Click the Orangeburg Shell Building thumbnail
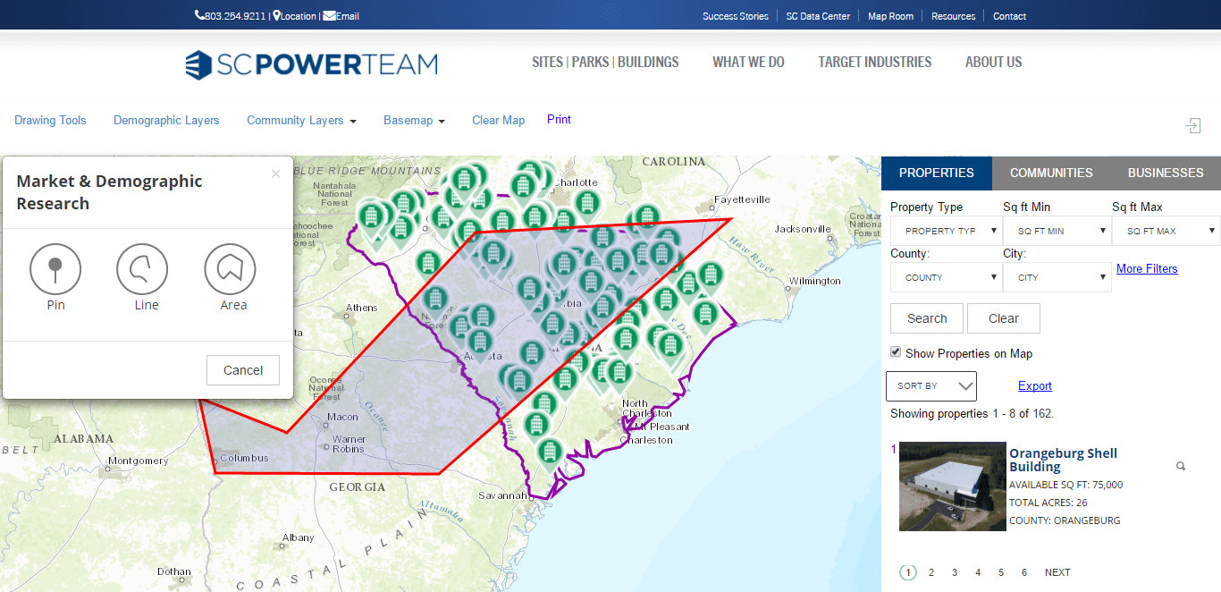Image resolution: width=1221 pixels, height=592 pixels. (x=953, y=486)
